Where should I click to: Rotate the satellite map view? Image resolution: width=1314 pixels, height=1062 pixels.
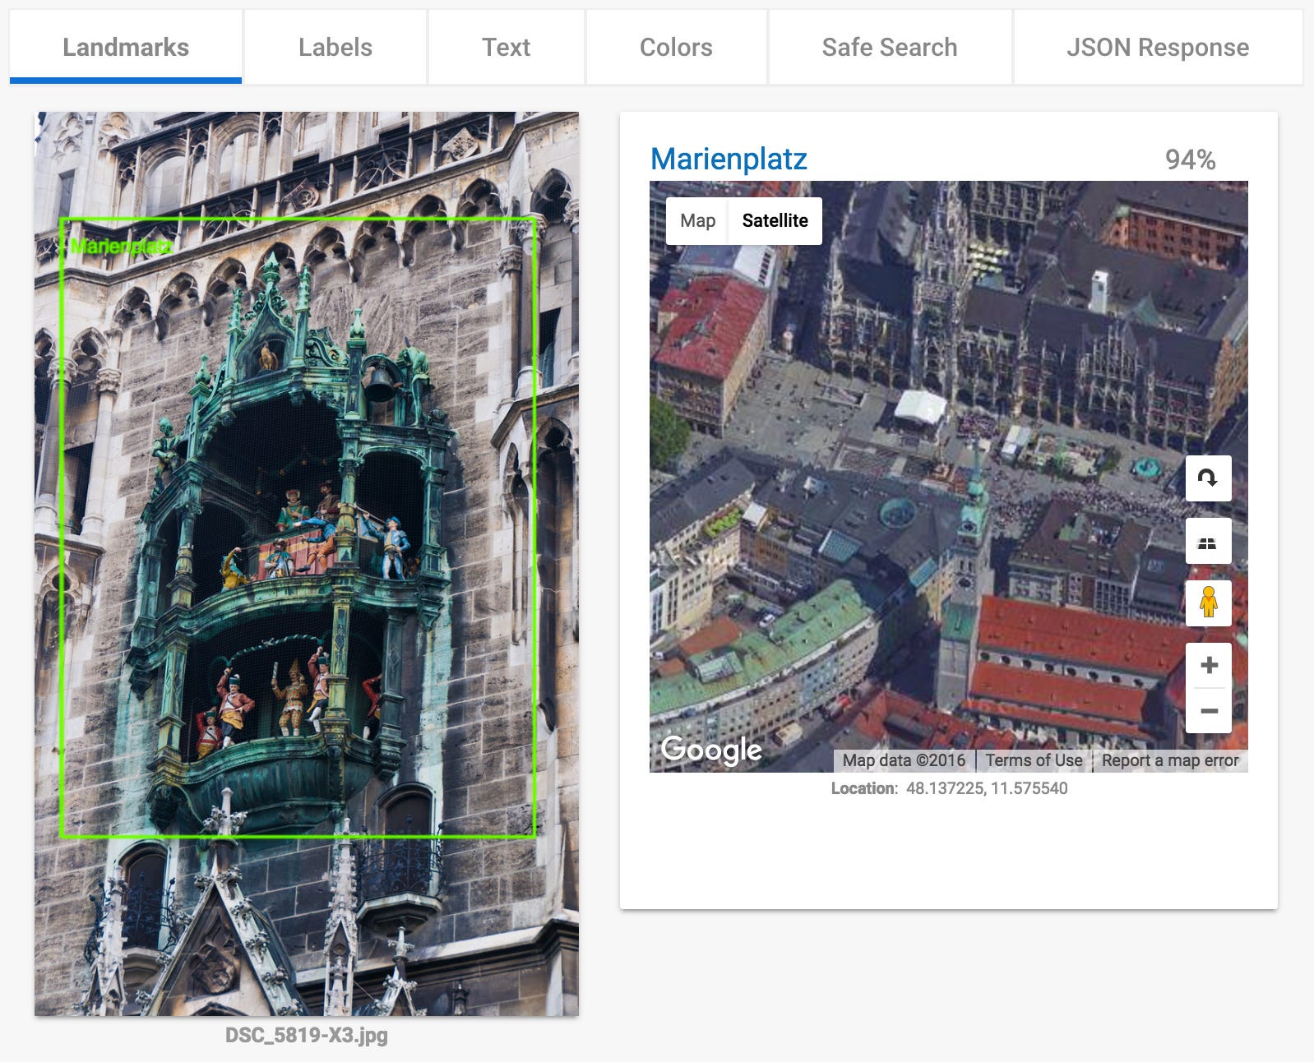[1208, 478]
